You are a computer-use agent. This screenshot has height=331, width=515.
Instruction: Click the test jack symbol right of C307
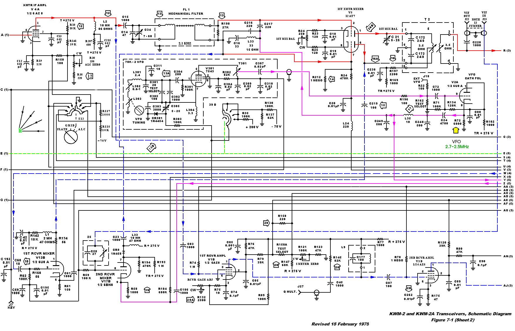[289, 72]
